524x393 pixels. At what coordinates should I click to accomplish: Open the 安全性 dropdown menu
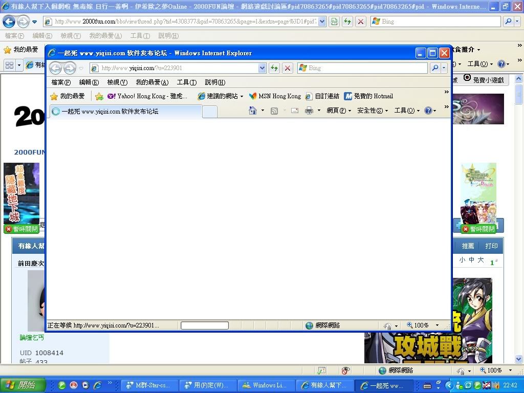point(372,111)
